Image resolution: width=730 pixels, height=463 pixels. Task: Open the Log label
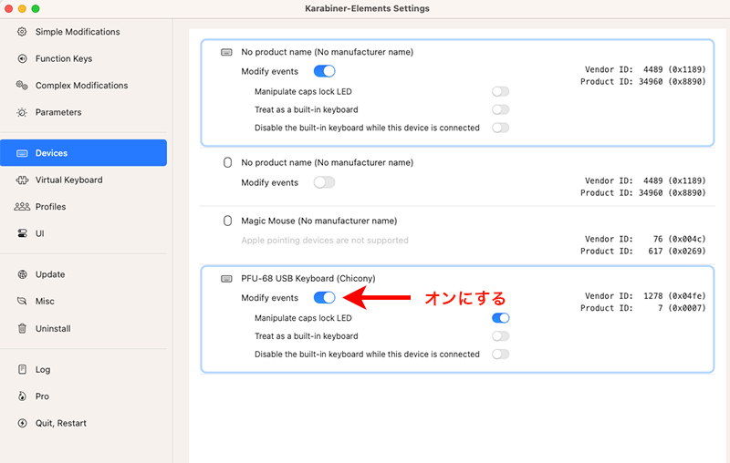[43, 369]
